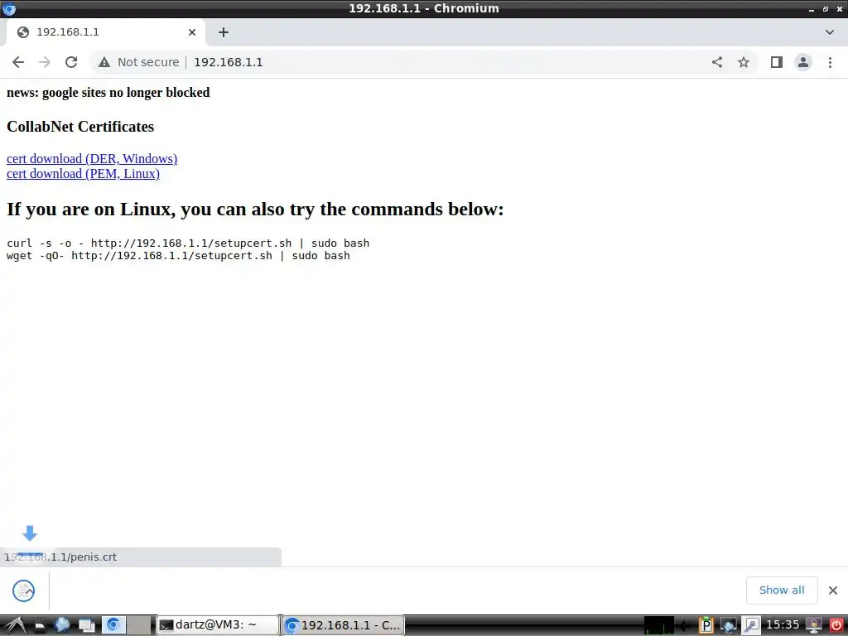Image resolution: width=848 pixels, height=636 pixels.
Task: Bookmark this page with the star icon
Action: pyautogui.click(x=744, y=62)
